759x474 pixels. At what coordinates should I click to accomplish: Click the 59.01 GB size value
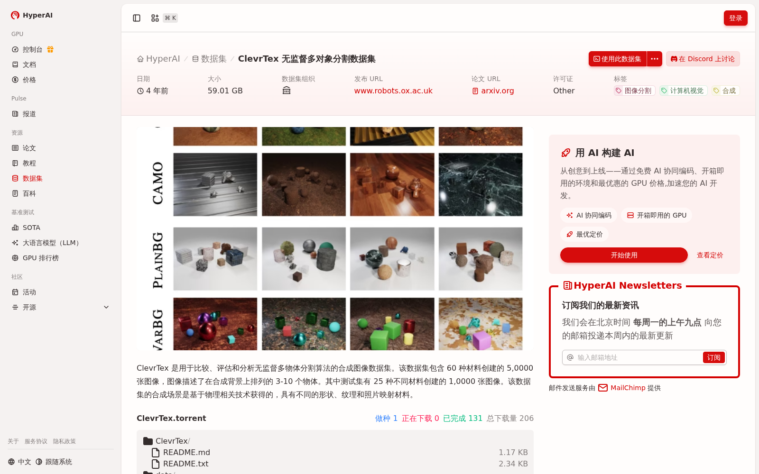[x=225, y=91]
